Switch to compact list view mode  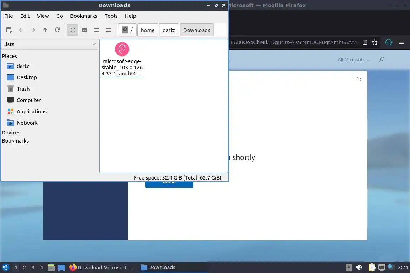click(x=96, y=30)
